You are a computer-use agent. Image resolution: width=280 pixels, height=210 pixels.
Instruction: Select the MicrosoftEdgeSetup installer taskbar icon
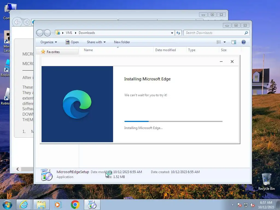click(x=92, y=205)
